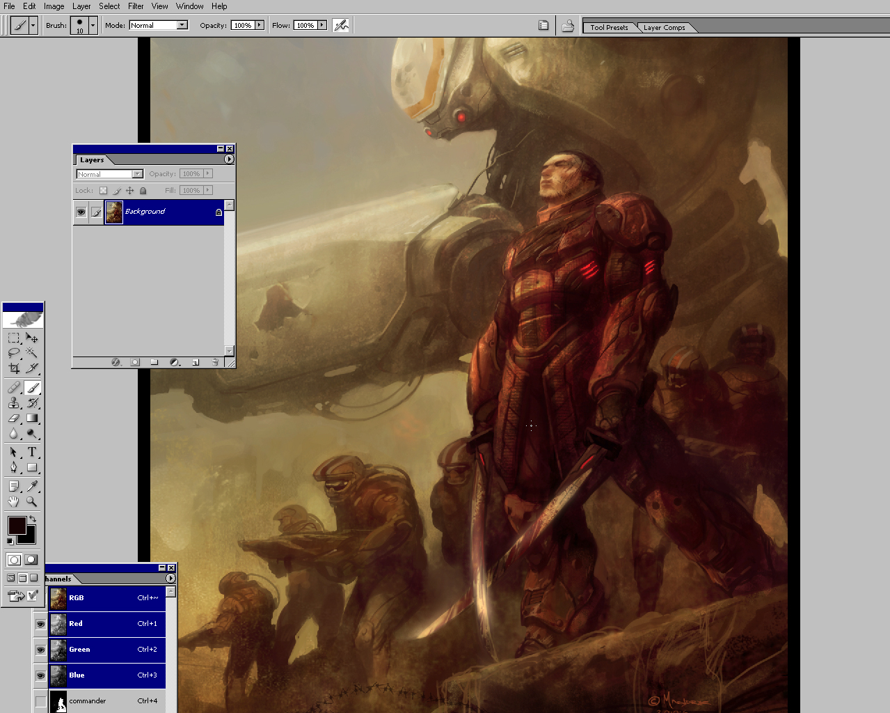Open the Image menu
Screen dimensions: 890x713
pos(54,6)
